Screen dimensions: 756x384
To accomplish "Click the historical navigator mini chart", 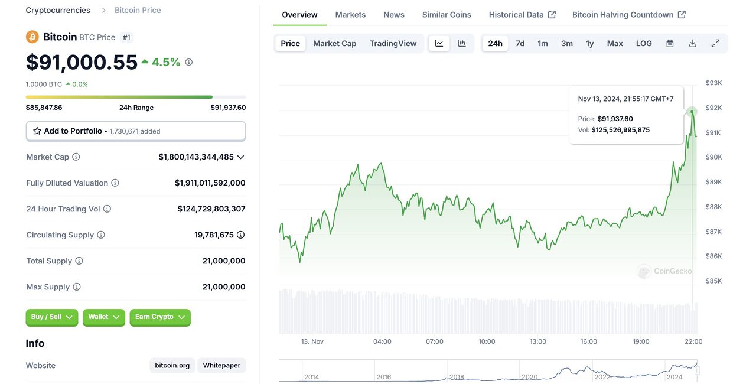I will [488, 370].
